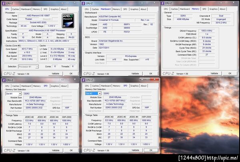Click the CPU-Z title icon in the Mainboard window
The width and height of the screenshot is (240, 162).
click(x=84, y=3)
